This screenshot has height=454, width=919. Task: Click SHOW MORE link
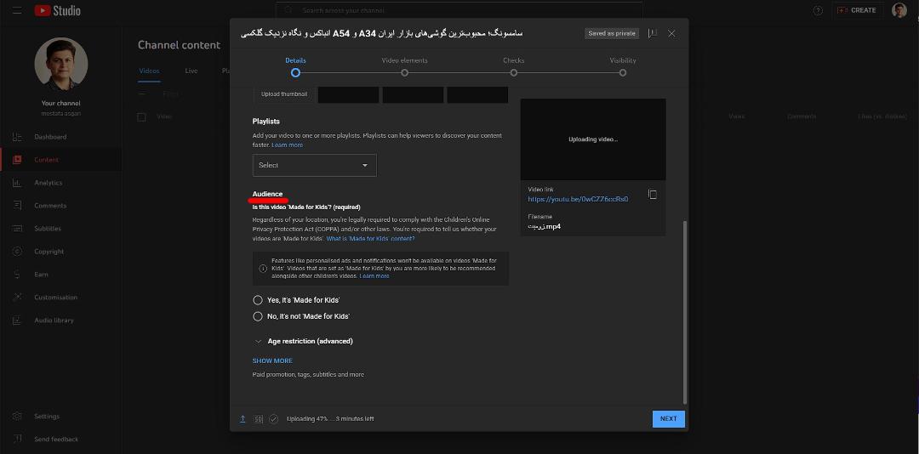click(272, 360)
